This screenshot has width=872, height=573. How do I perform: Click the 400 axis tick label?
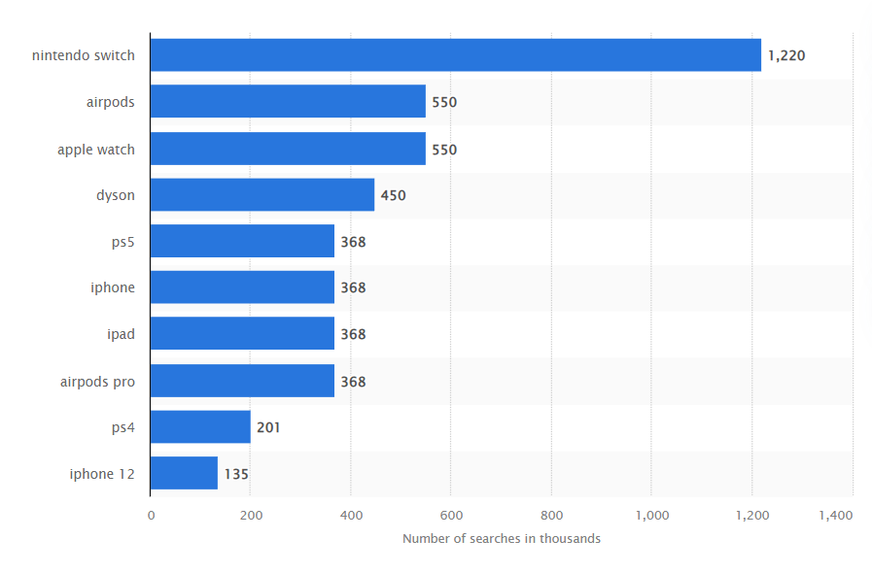pos(351,515)
